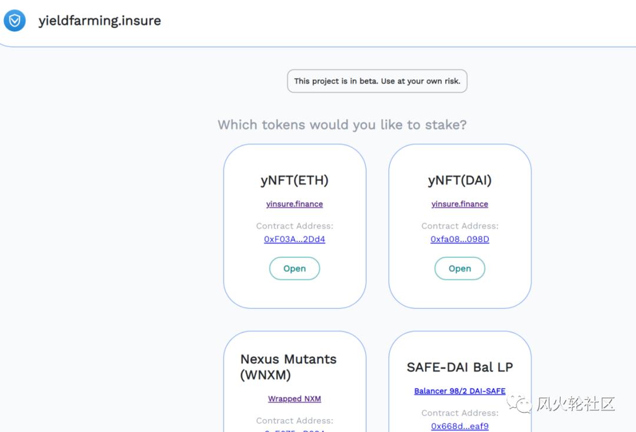Click the WeChat watermark icon
Screen dimensions: 636x432
(x=521, y=404)
